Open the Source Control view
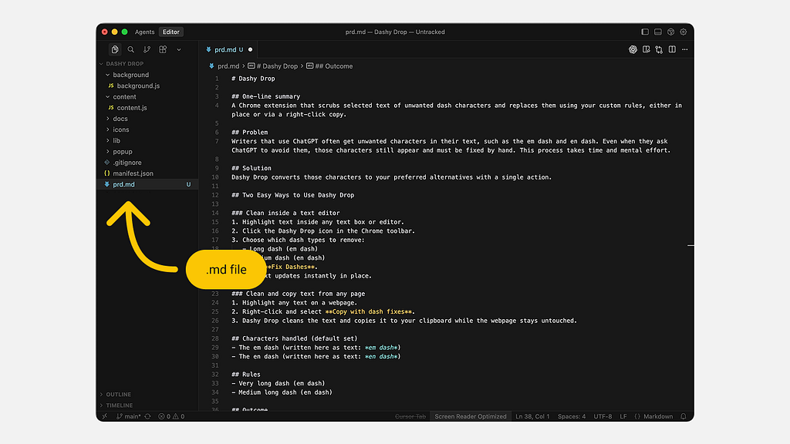The width and height of the screenshot is (790, 444). (x=147, y=49)
